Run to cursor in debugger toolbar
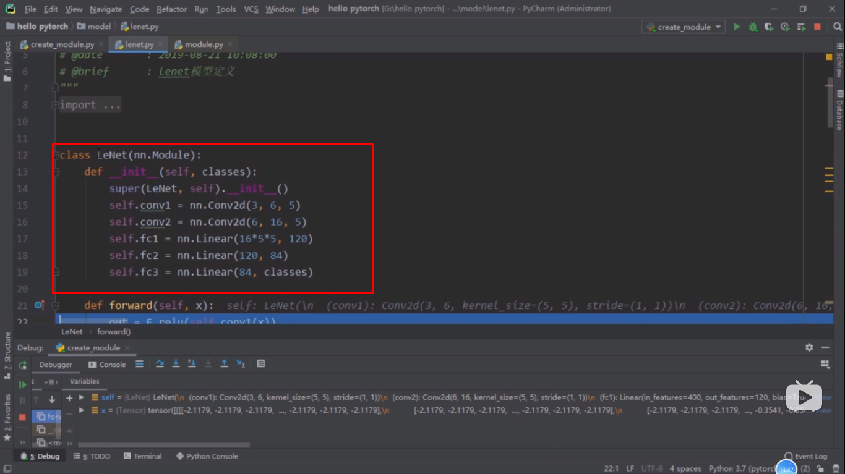845x474 pixels. (241, 364)
